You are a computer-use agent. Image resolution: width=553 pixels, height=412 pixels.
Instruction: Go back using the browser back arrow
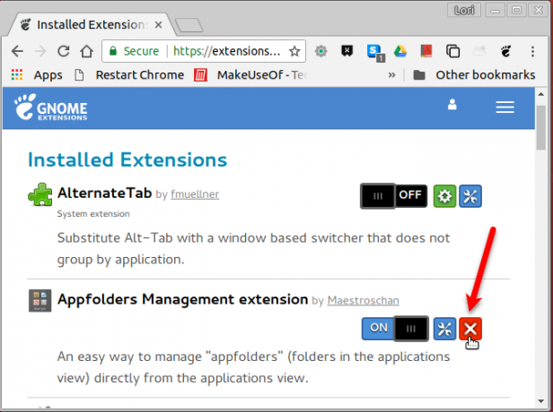pos(17,51)
